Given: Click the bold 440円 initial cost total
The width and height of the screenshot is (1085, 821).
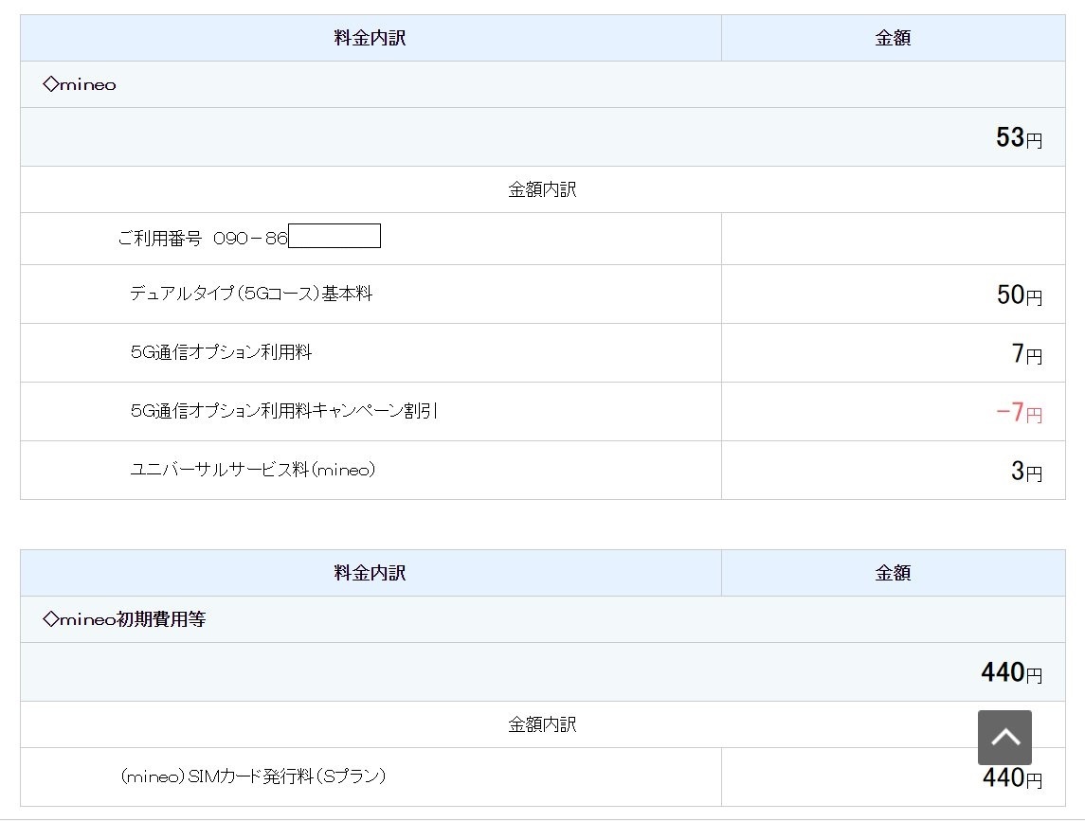Looking at the screenshot, I should point(1011,673).
